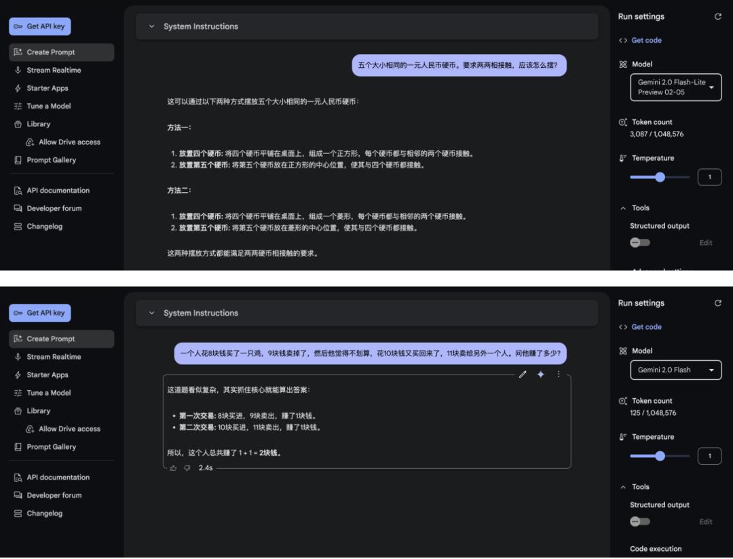Enable Structured output in the lower Run settings panel
This screenshot has width=733, height=559.
[639, 521]
